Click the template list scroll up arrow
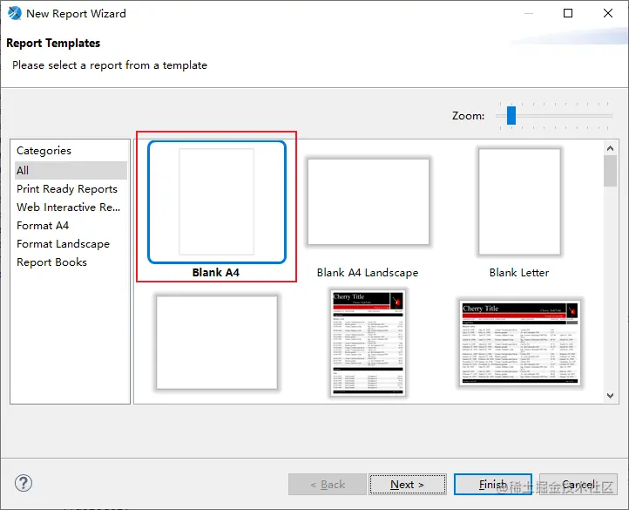Image resolution: width=629 pixels, height=510 pixels. point(610,148)
